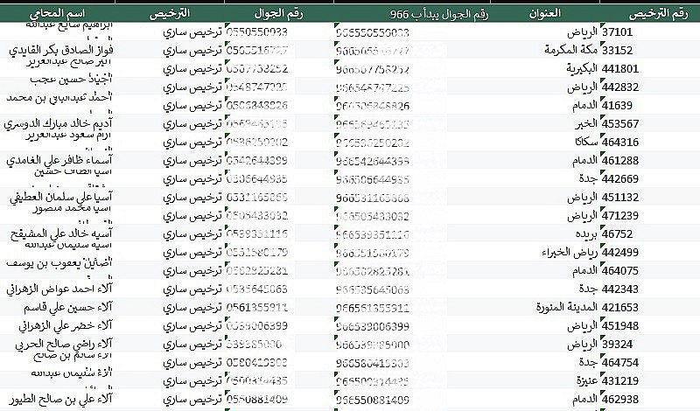Click license number cell 464316
The height and width of the screenshot is (411, 700).
coord(620,142)
